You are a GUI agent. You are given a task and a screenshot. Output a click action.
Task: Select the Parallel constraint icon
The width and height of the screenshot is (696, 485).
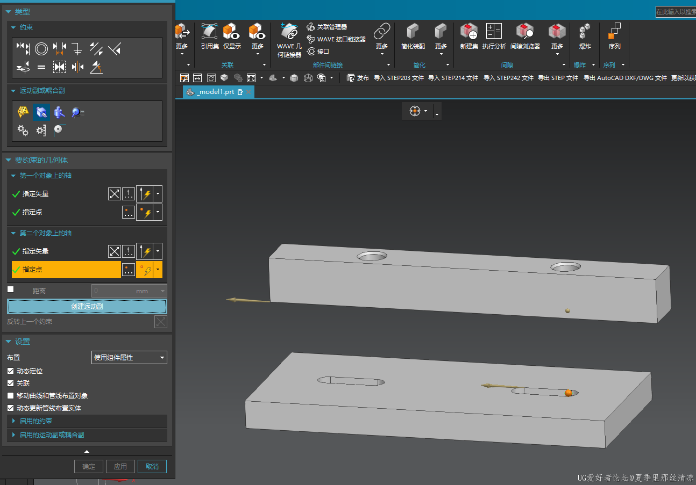coord(96,49)
